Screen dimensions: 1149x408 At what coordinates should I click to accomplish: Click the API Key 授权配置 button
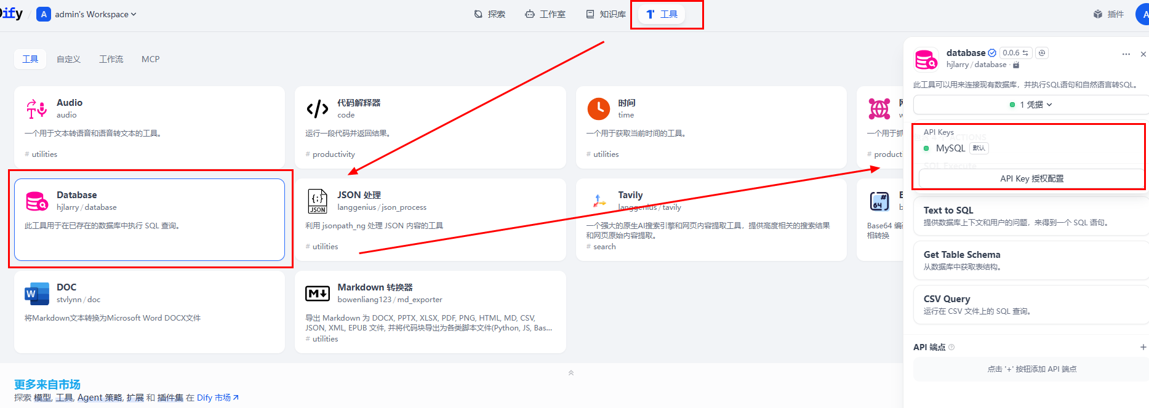(x=1031, y=178)
